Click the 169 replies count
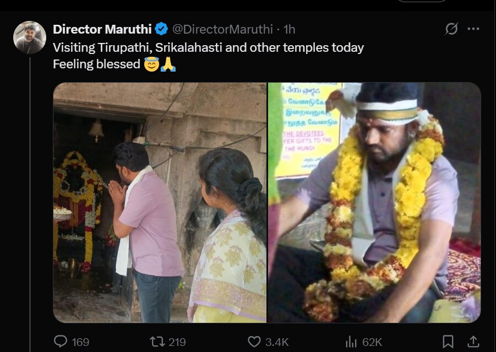Image resolution: width=496 pixels, height=352 pixels. pyautogui.click(x=80, y=342)
